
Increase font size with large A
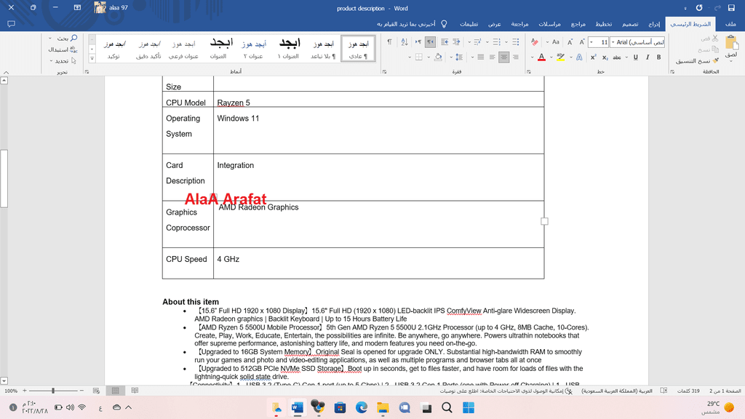[x=581, y=41]
